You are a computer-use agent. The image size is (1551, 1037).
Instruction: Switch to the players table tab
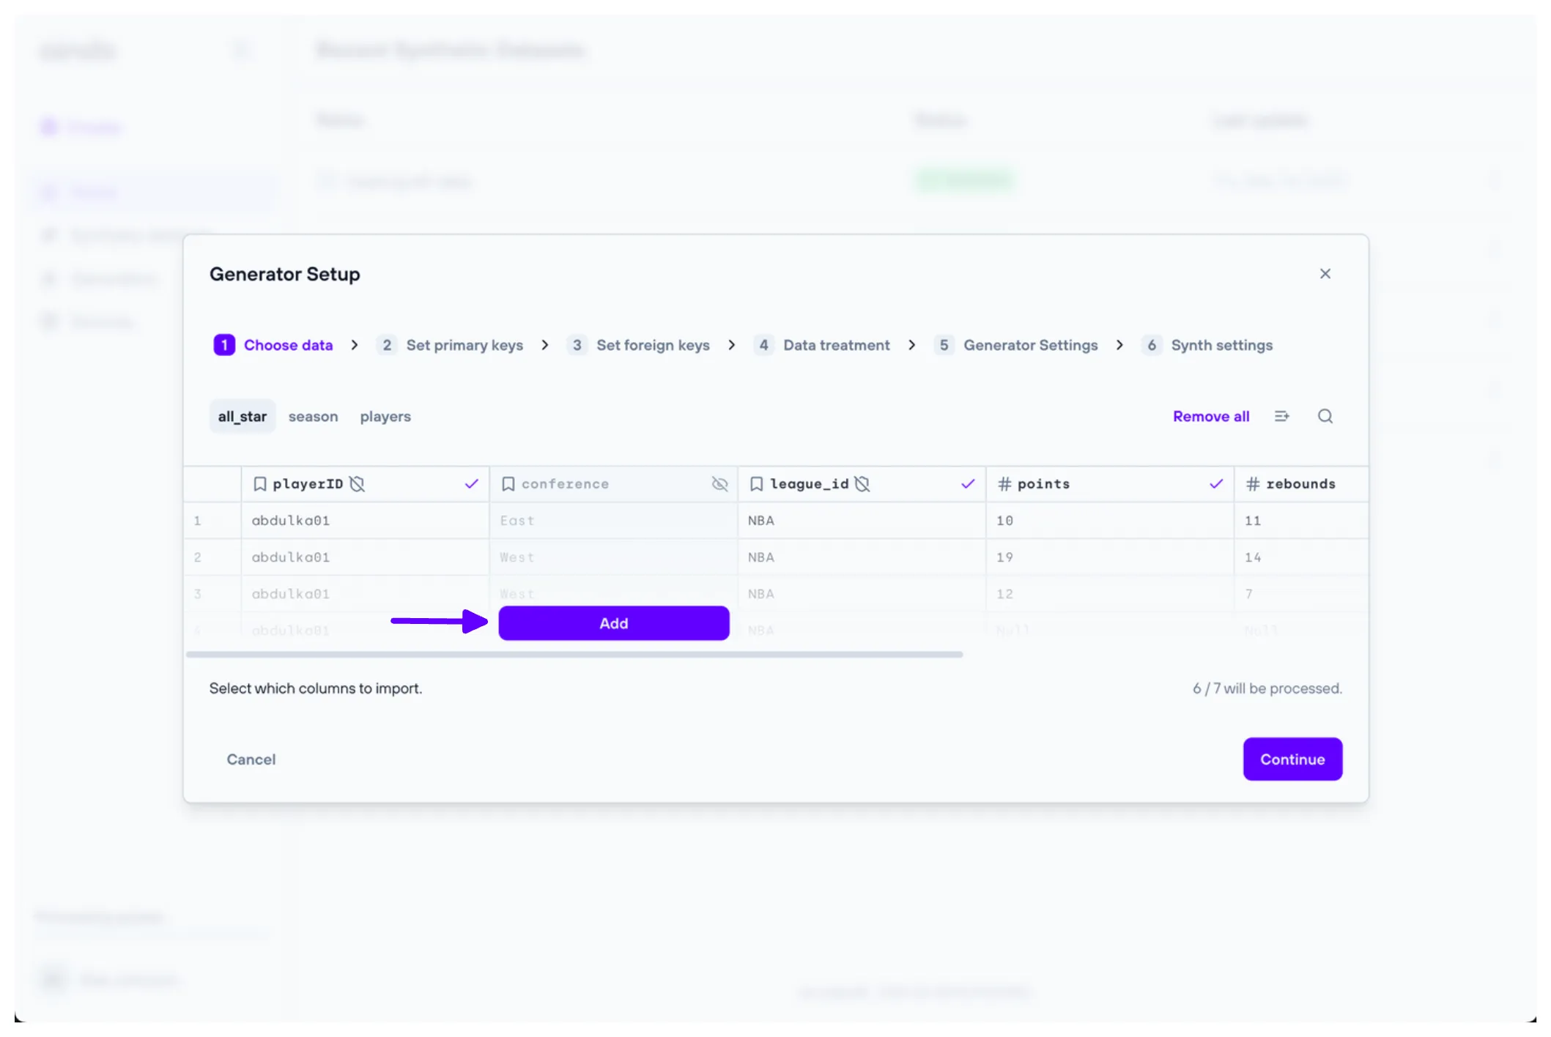385,417
